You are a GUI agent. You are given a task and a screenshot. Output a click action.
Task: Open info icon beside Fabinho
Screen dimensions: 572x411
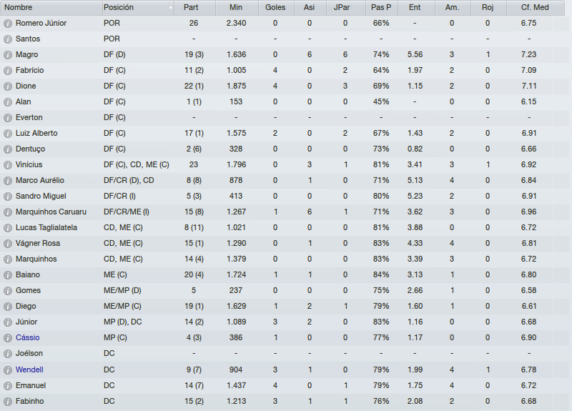(x=8, y=402)
